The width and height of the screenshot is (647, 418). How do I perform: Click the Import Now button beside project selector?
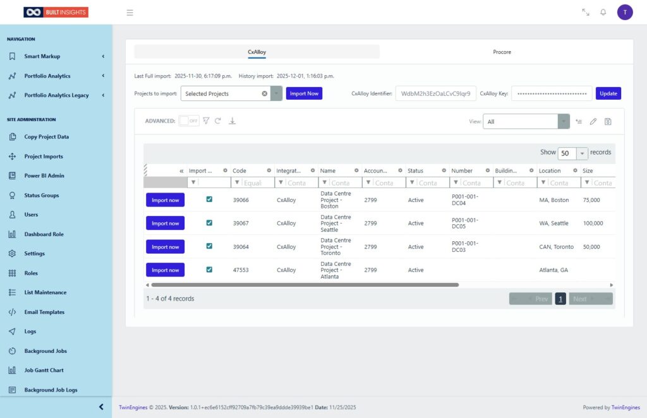click(x=304, y=93)
